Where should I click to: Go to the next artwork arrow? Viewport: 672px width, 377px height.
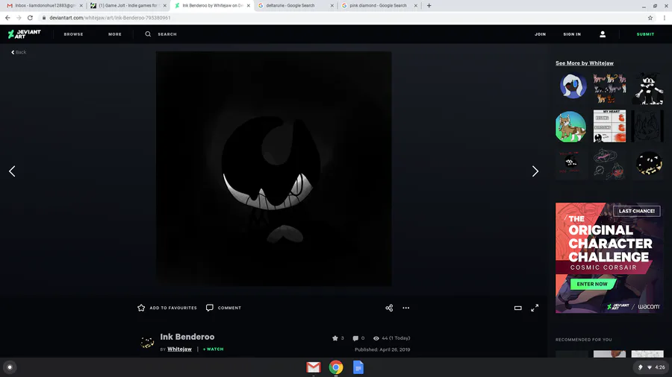(535, 171)
